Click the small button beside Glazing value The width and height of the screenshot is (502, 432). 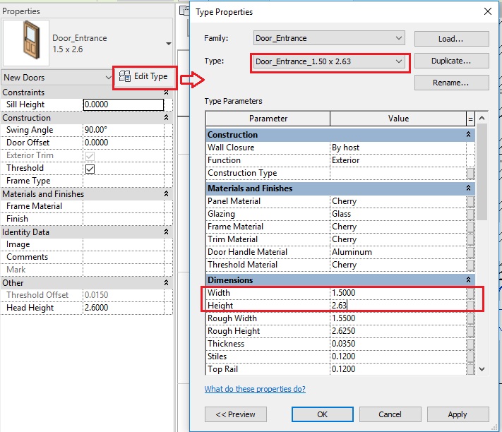[470, 214]
